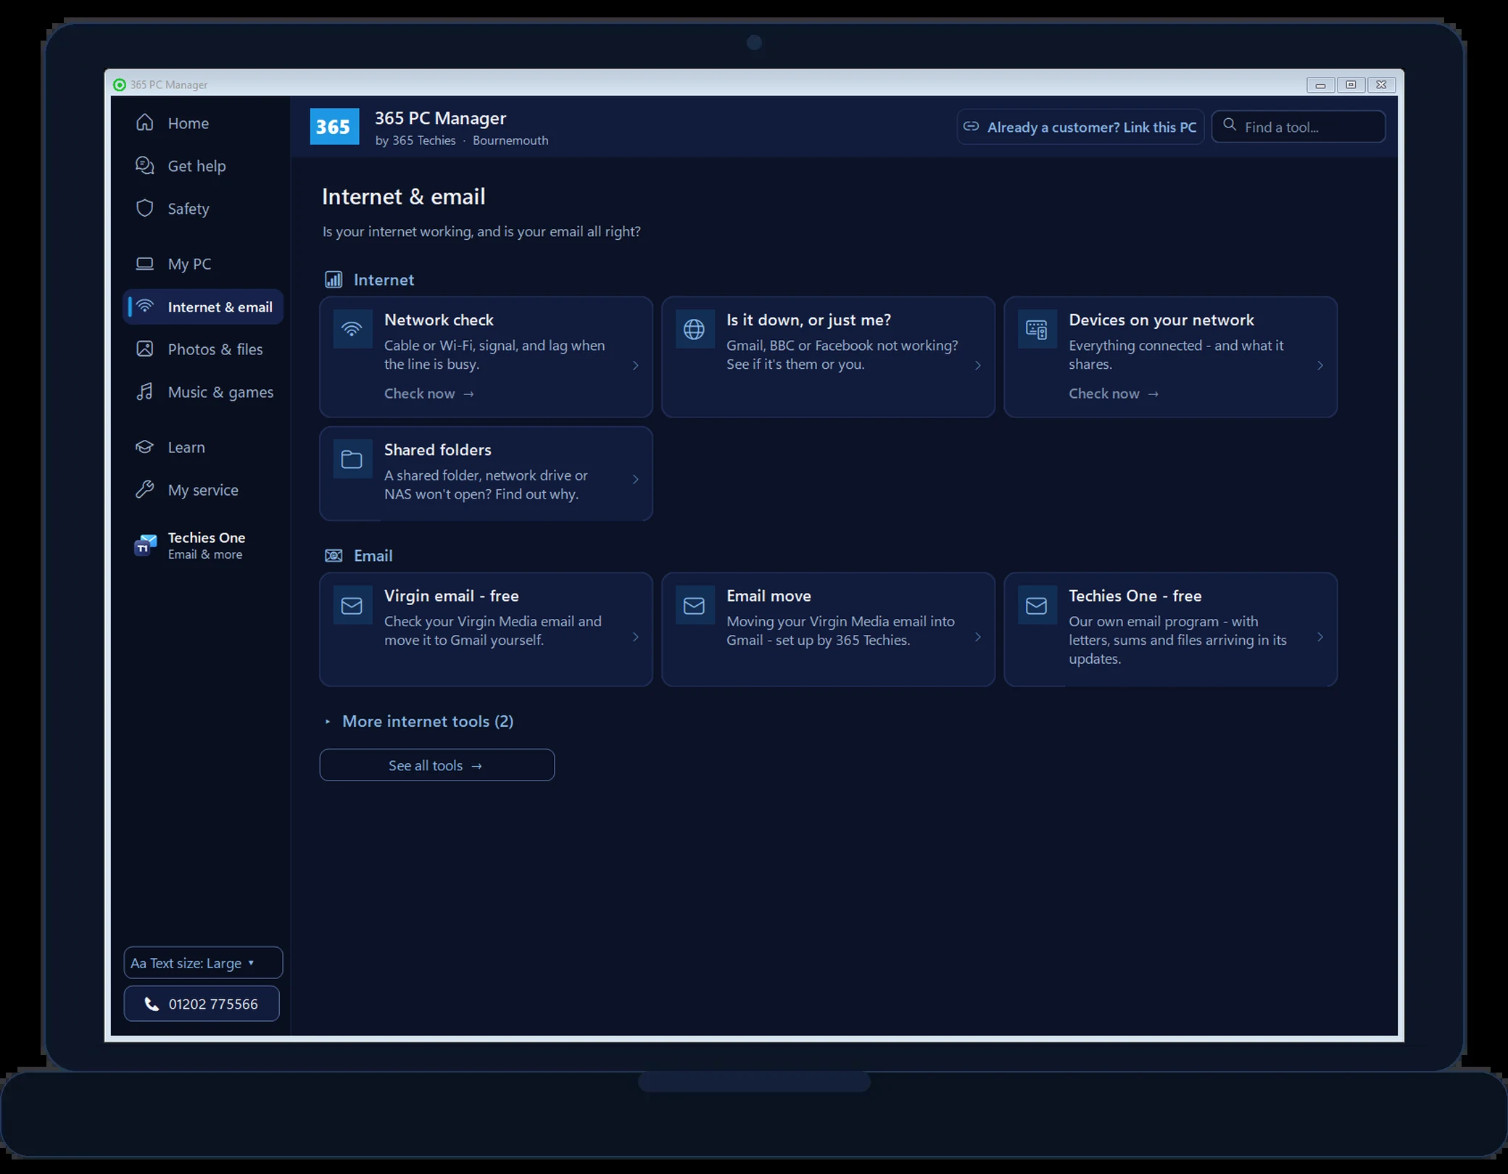Click See all tools button
This screenshot has height=1174, width=1508.
tap(437, 765)
